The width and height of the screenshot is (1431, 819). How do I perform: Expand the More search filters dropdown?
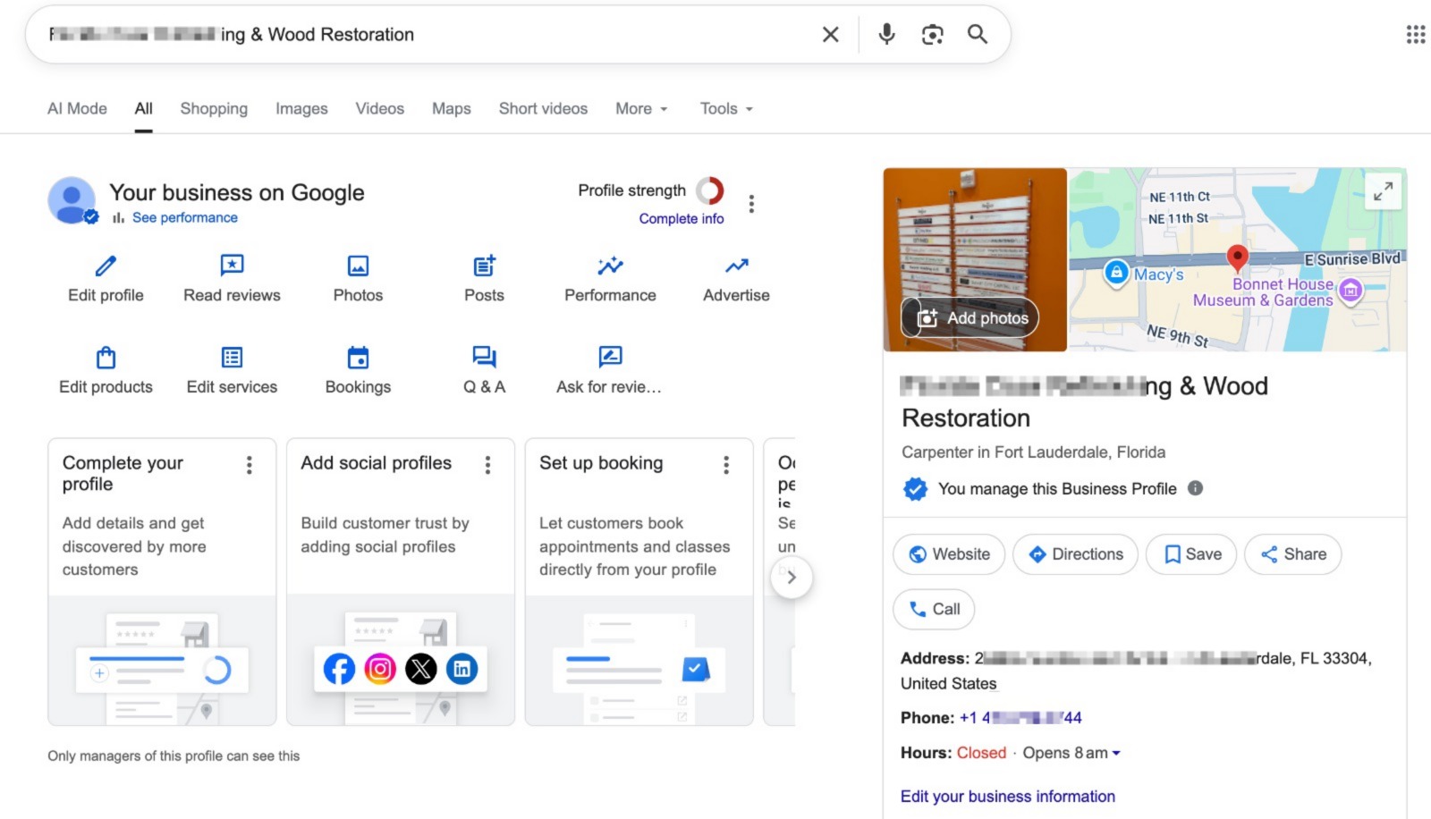(x=641, y=109)
